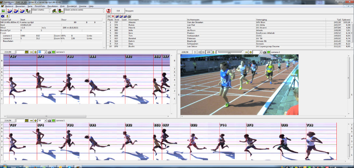Open the camera 2 zoom level dropdown
This screenshot has width=354, height=168.
pos(260,52)
